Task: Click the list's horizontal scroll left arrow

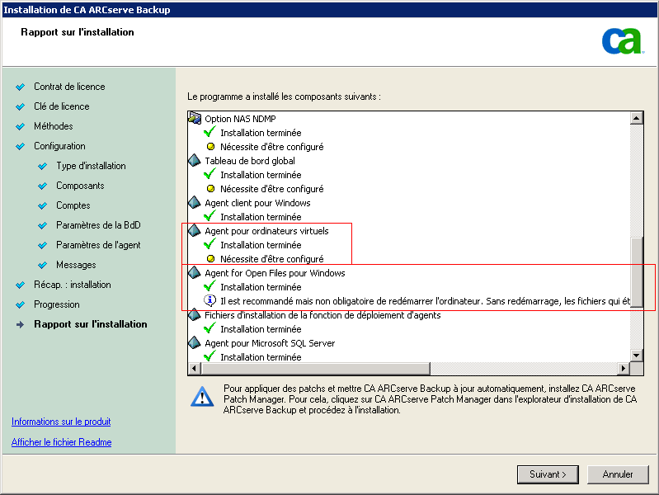Action: (194, 369)
